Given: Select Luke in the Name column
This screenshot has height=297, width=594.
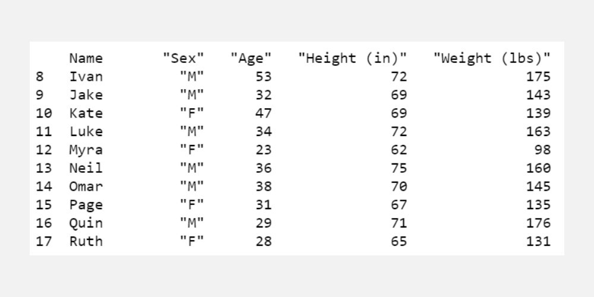Looking at the screenshot, I should (86, 131).
